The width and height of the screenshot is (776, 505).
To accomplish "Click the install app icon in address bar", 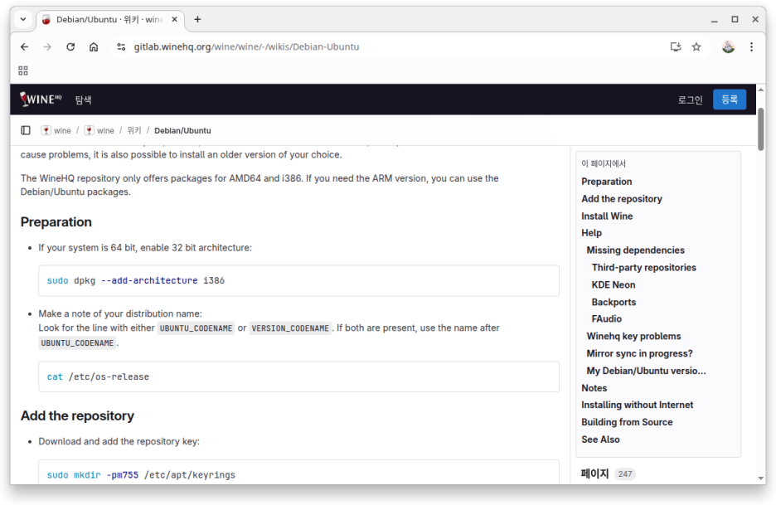I will (676, 47).
